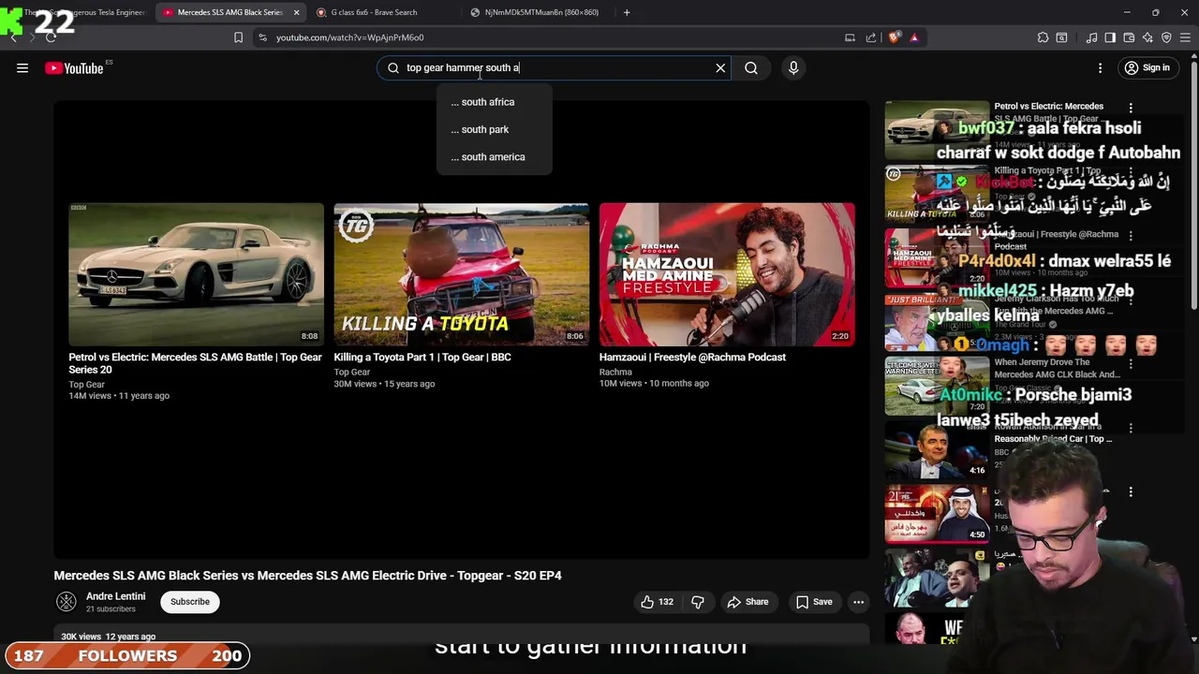Open sidebar Petrol vs Electric Mercedes thumbnail

(937, 130)
